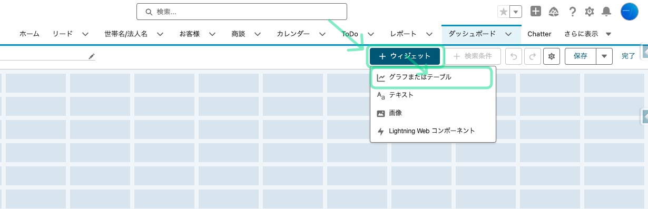The image size is (648, 209).
Task: Expand the リード tab chevron
Action: click(x=85, y=34)
